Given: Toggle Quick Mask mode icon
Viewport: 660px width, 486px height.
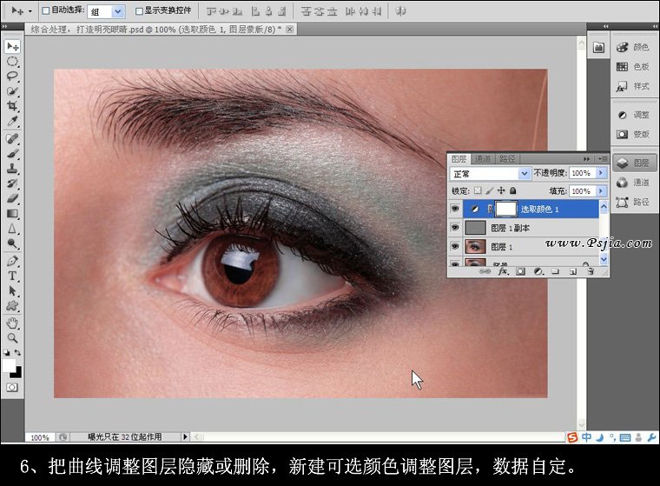Looking at the screenshot, I should 13,387.
